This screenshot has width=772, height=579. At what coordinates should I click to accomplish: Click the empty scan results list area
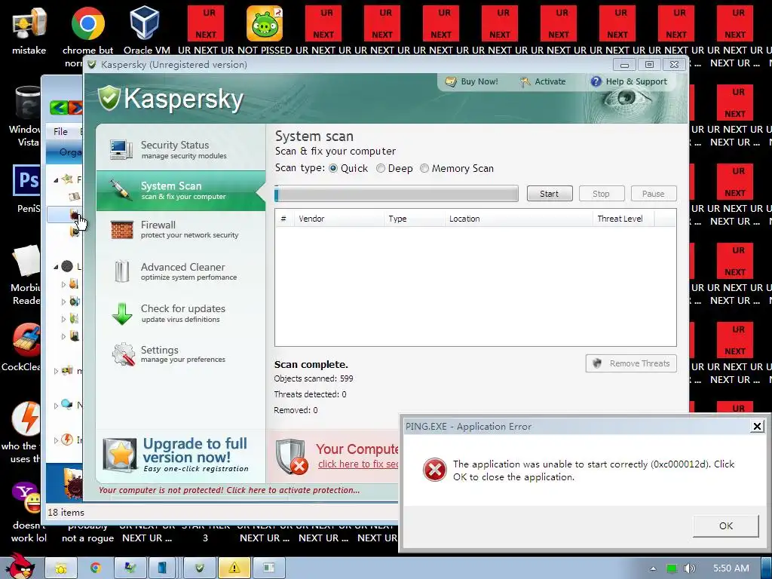click(475, 286)
